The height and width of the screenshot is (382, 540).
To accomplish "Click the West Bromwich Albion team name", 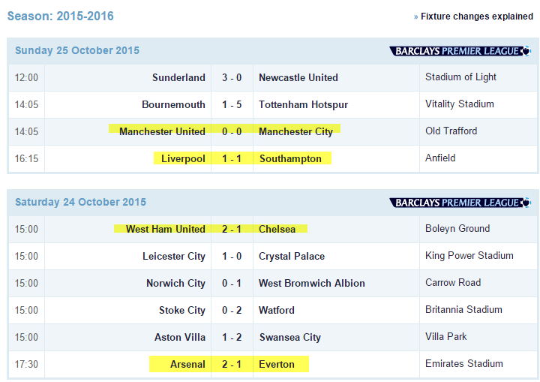I will tap(312, 283).
